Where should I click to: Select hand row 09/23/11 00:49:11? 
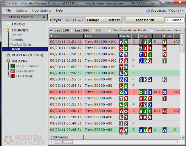pos(115,117)
